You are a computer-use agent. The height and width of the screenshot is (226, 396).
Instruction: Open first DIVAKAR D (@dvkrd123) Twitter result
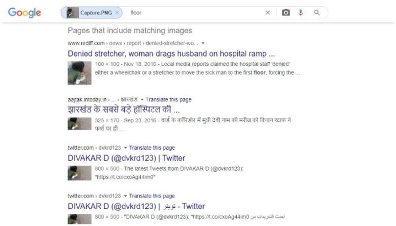[x=127, y=158]
